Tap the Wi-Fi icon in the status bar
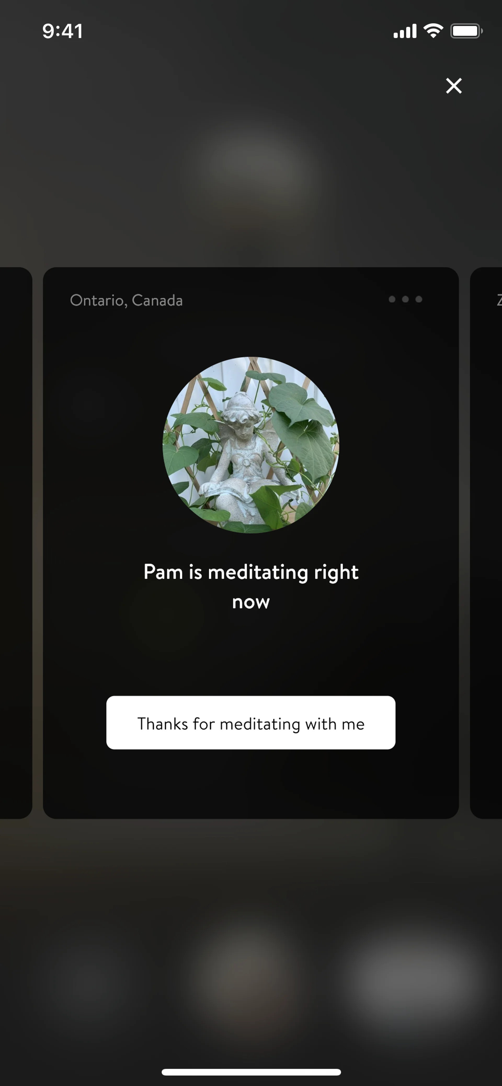The height and width of the screenshot is (1086, 502). coord(433,31)
